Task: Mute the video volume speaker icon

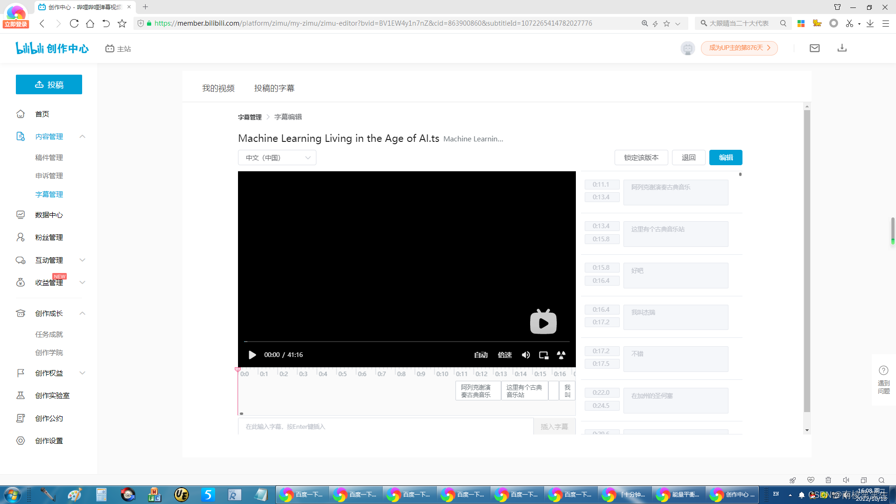Action: point(526,355)
